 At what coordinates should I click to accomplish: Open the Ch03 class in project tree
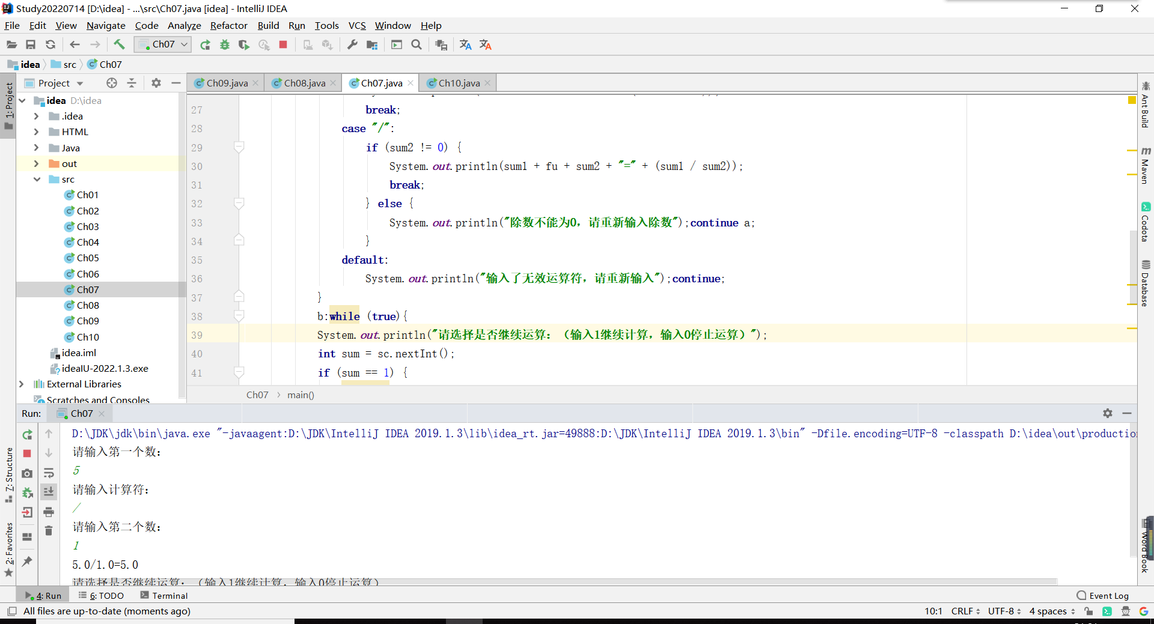point(88,226)
